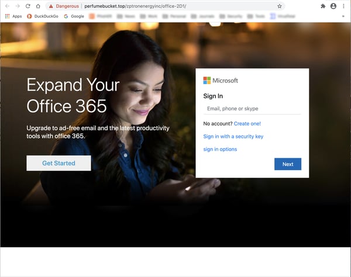Expand the hidden bookmarks overflow chevron
Viewport: 351px width, 277px height.
(343, 16)
